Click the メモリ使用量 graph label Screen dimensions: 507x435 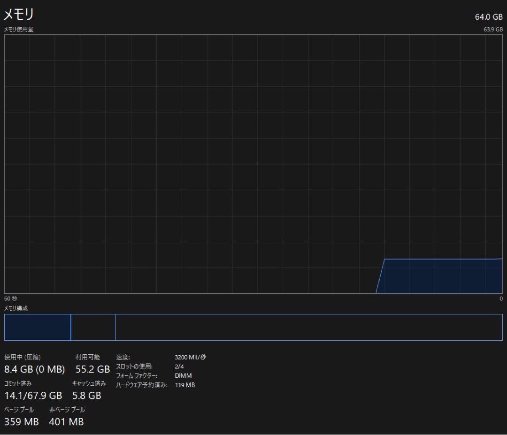click(x=19, y=30)
